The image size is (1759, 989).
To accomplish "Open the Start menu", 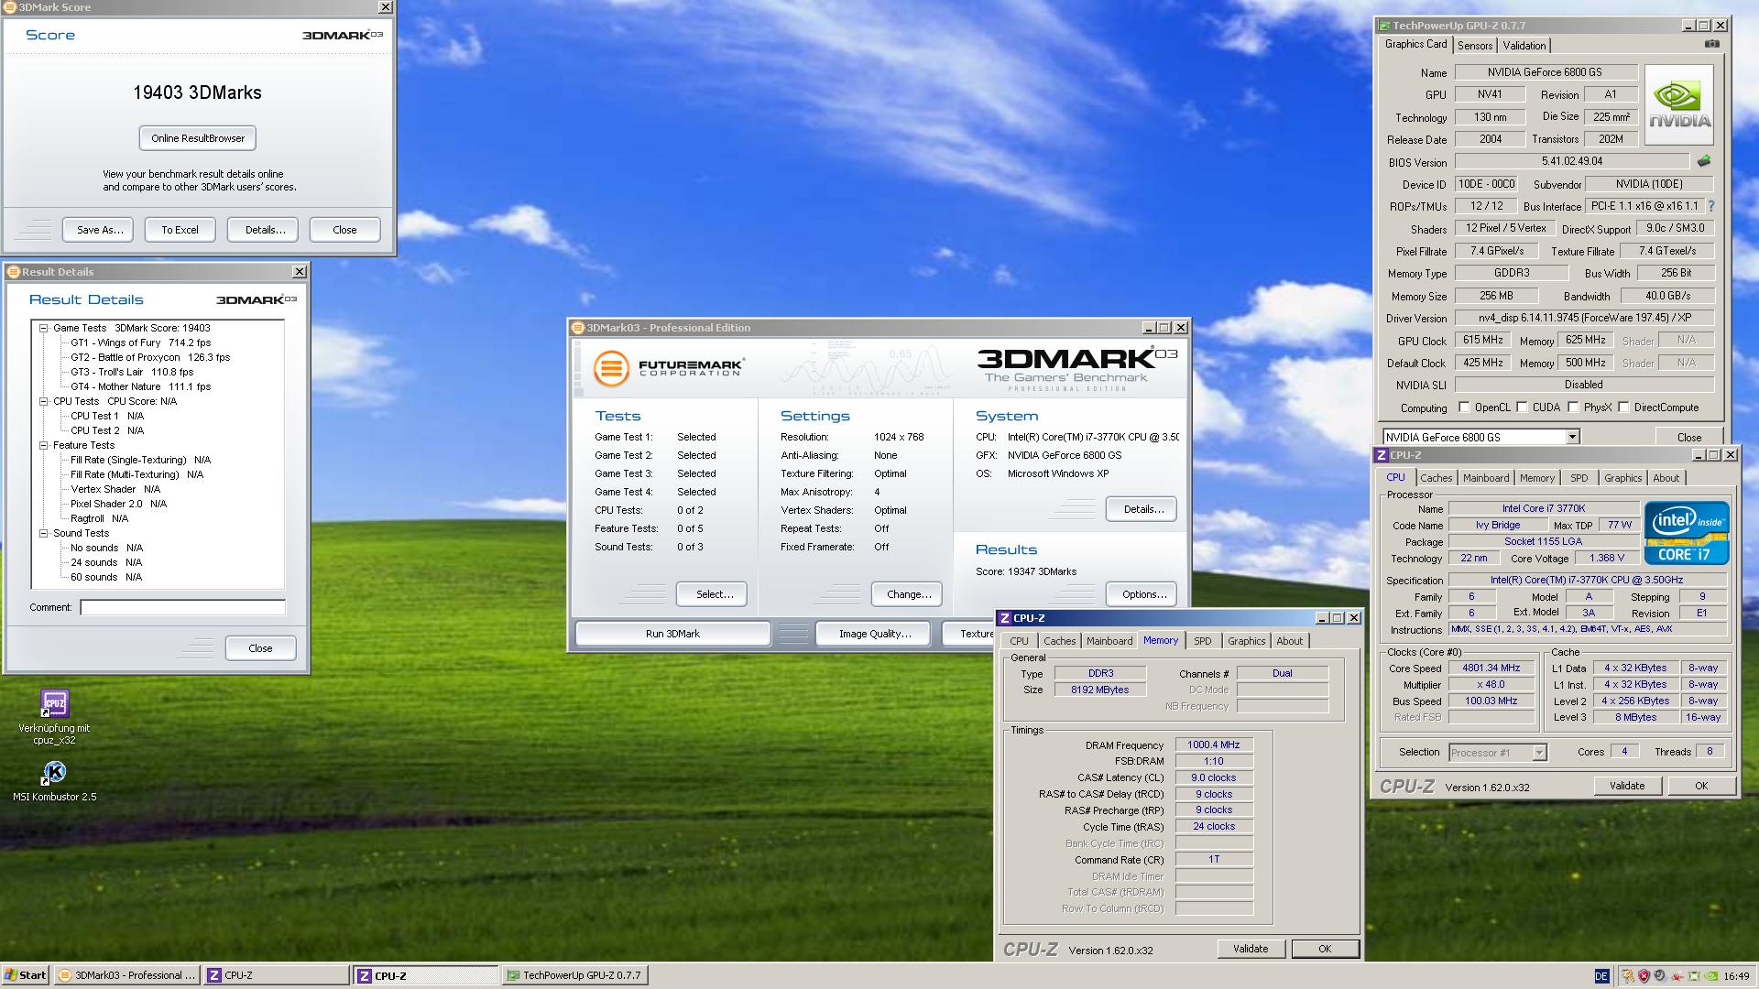I will pyautogui.click(x=26, y=975).
